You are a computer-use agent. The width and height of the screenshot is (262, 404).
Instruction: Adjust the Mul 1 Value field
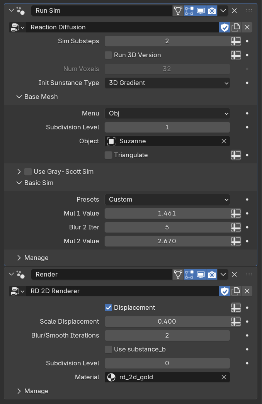tap(167, 213)
